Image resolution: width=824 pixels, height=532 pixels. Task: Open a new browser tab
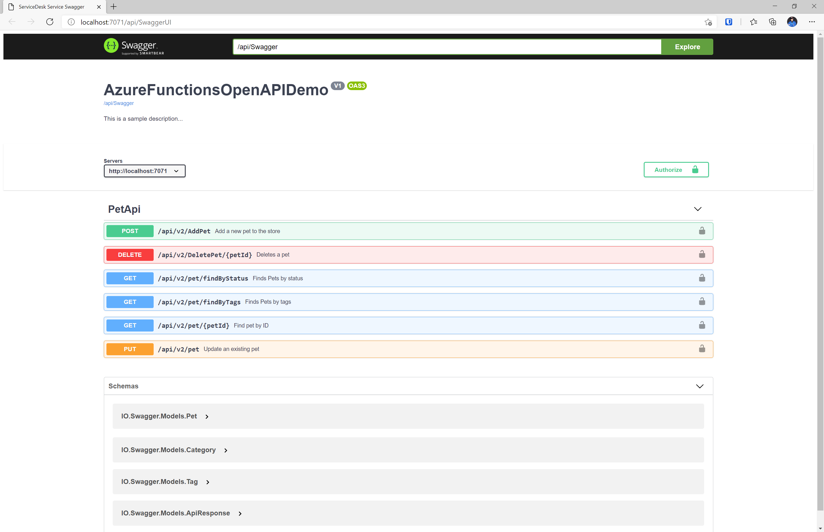pos(113,7)
